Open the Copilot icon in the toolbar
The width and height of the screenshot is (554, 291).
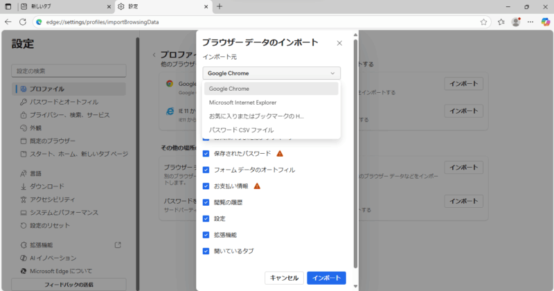pyautogui.click(x=546, y=22)
